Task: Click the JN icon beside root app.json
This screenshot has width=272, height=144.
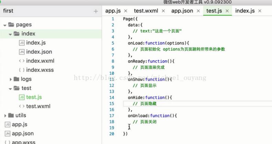Action: [7, 133]
